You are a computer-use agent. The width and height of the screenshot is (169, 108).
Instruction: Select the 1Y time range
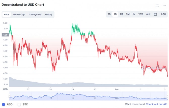point(134,14)
